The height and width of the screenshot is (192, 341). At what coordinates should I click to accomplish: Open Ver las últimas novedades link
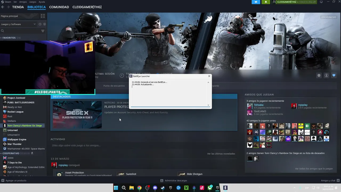pos(221,154)
